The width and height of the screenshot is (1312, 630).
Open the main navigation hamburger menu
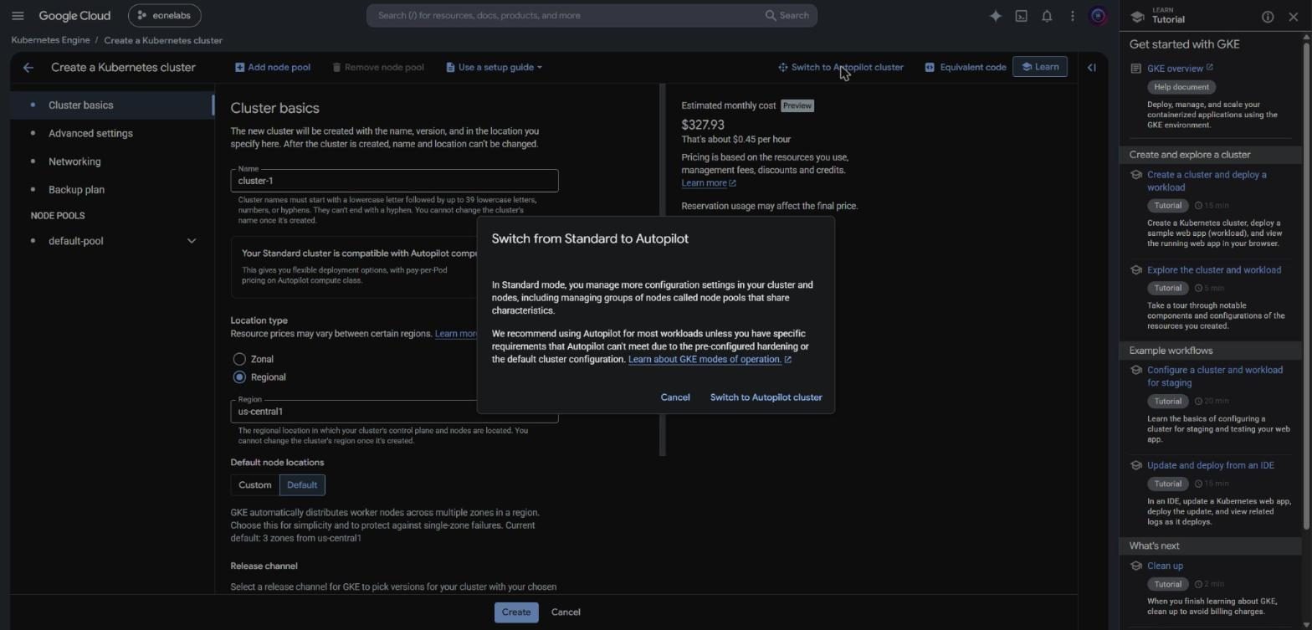[18, 15]
